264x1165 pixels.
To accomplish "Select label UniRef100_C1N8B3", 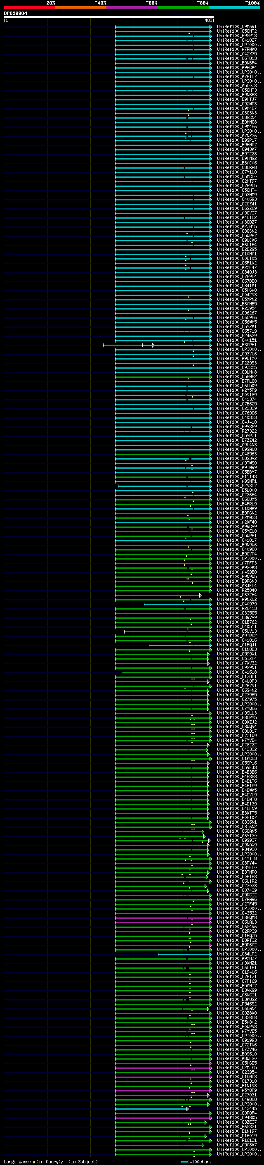I will pos(236,649).
